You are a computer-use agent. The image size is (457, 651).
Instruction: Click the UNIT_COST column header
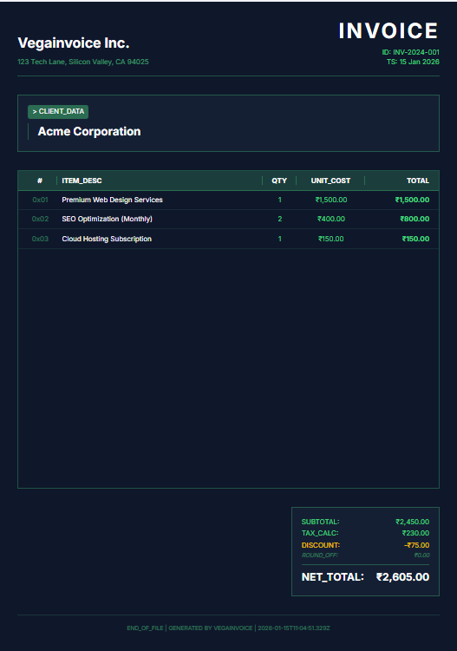point(330,181)
